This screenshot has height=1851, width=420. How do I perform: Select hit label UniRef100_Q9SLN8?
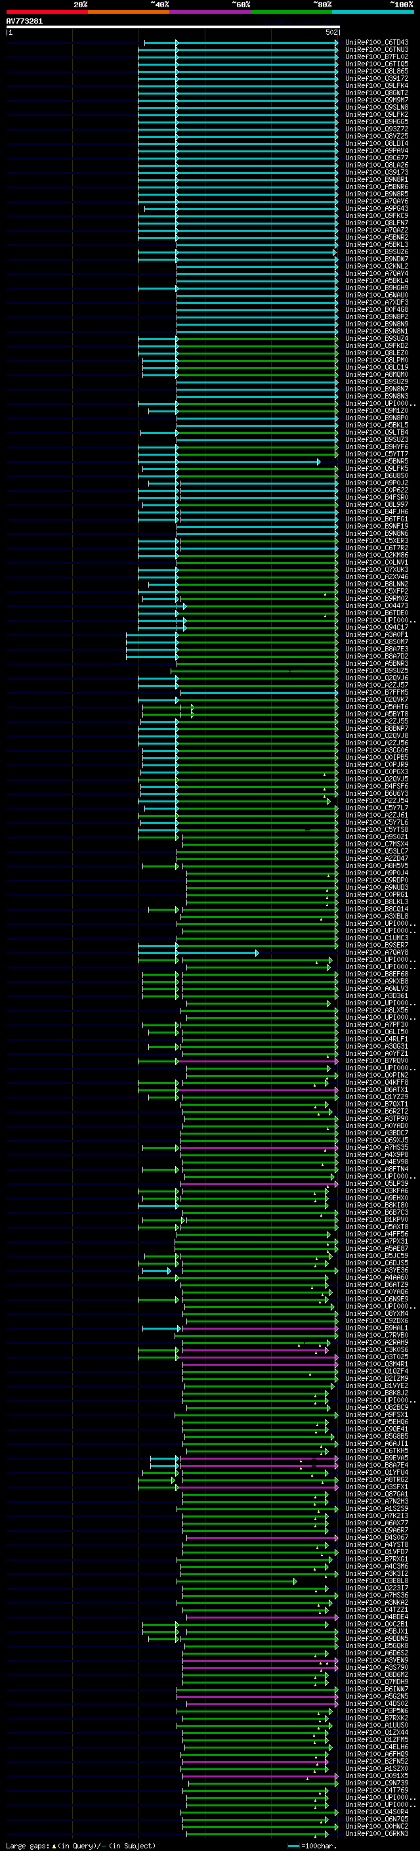pos(377,107)
